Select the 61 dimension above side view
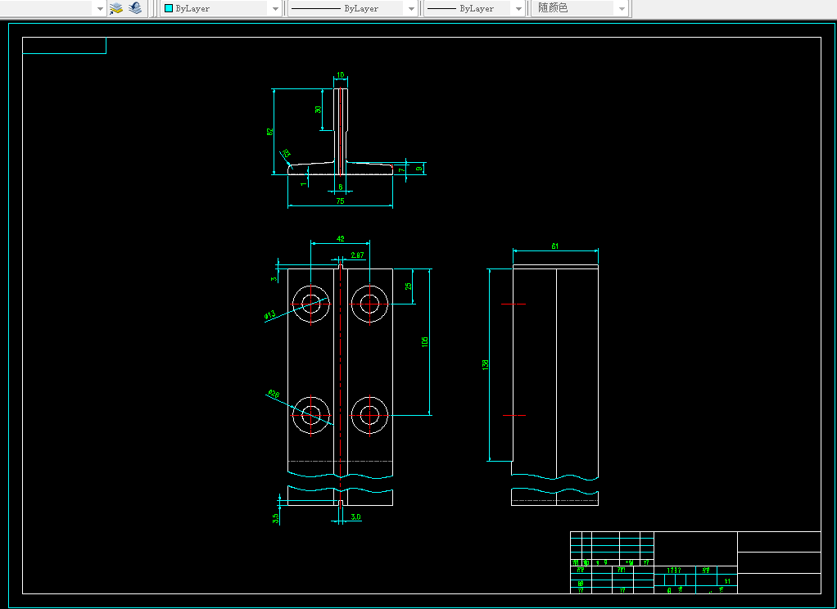The height and width of the screenshot is (609, 837). pyautogui.click(x=554, y=246)
